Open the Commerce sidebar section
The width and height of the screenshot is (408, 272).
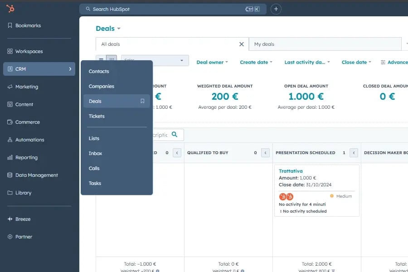[x=24, y=122]
